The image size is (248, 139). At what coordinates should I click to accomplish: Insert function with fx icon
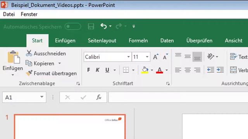(99, 97)
